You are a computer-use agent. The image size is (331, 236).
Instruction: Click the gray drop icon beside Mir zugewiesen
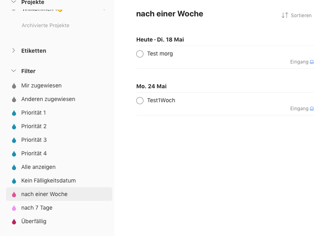tap(14, 86)
